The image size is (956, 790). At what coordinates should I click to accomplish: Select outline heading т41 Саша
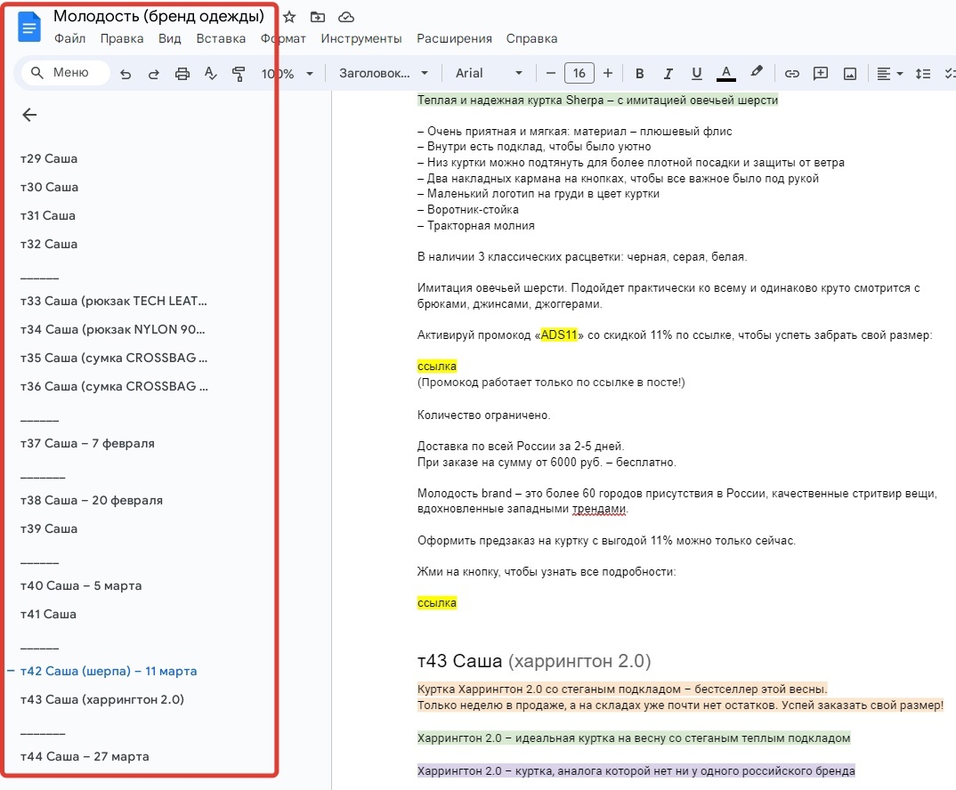[x=48, y=615]
